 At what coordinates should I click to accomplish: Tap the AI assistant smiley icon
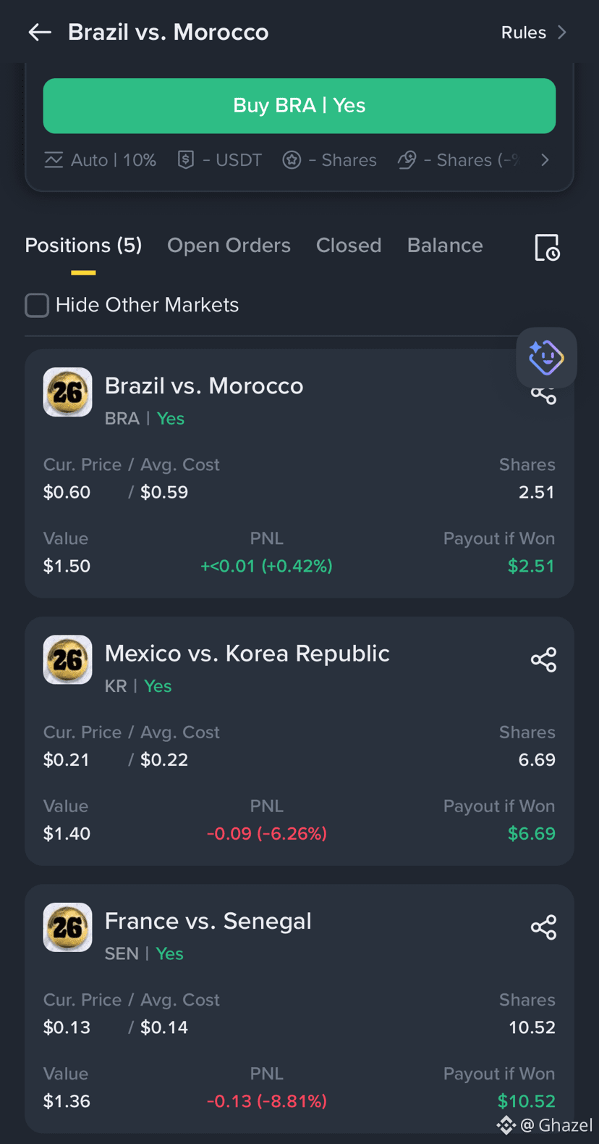546,357
